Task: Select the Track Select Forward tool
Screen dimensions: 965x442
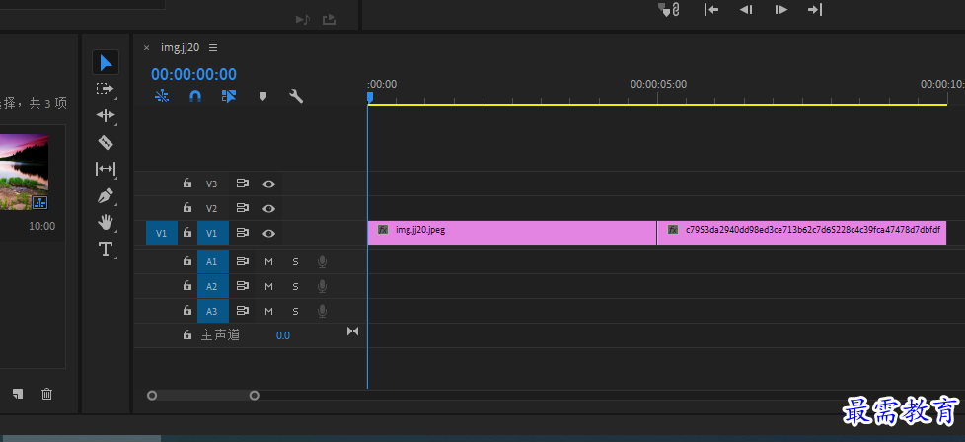Action: [x=106, y=89]
